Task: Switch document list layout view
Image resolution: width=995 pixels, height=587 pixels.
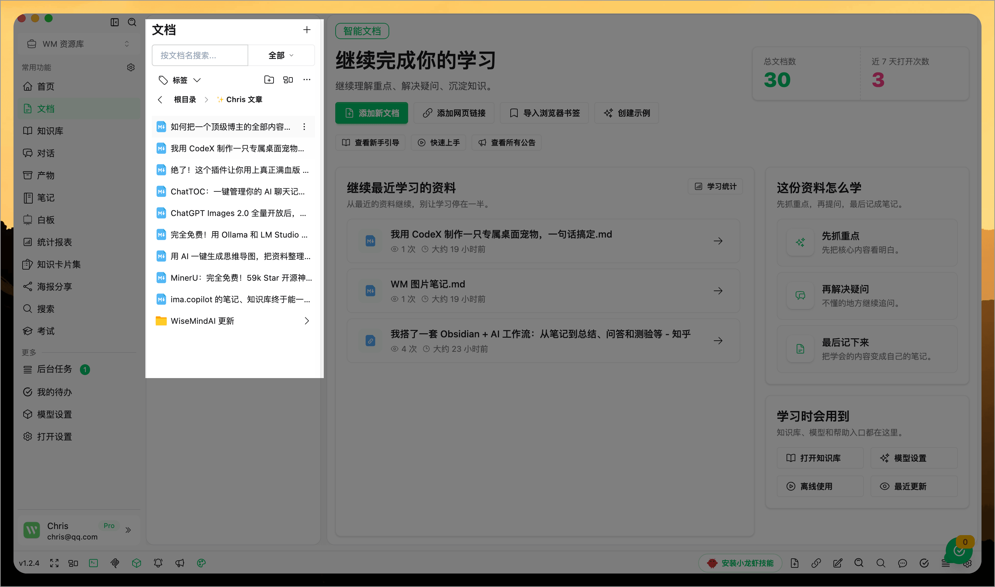Action: pyautogui.click(x=288, y=80)
